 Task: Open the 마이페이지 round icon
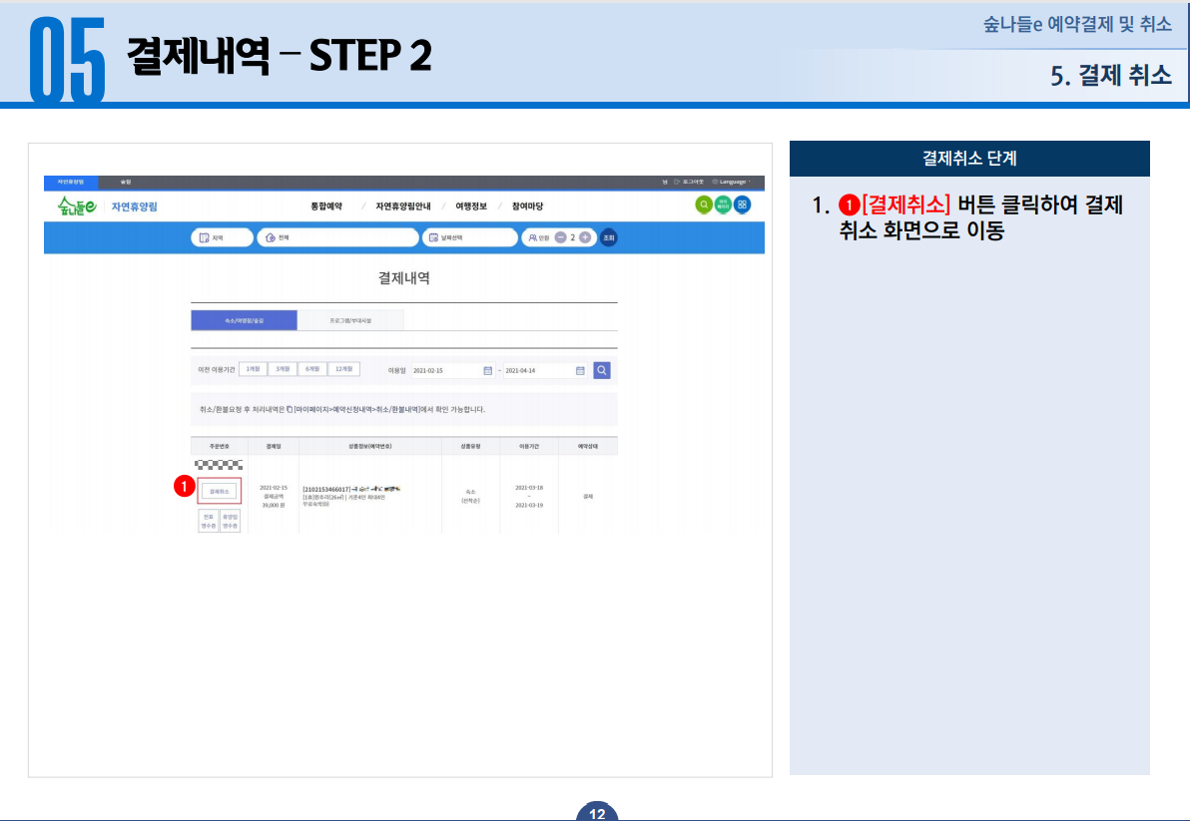tap(723, 205)
